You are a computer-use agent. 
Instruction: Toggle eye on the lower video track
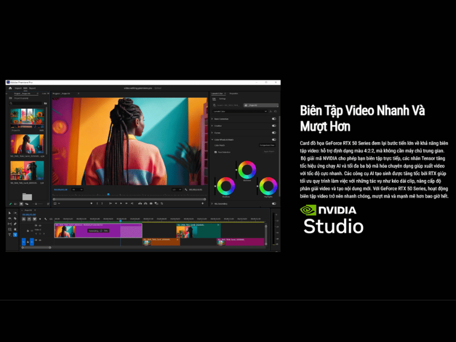tap(40, 240)
